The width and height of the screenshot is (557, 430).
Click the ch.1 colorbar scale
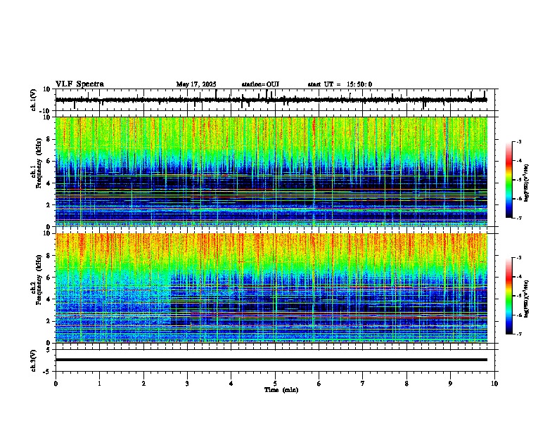(509, 180)
